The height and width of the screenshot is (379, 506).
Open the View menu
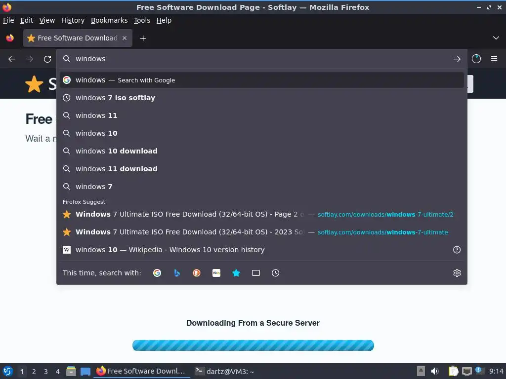coord(47,20)
